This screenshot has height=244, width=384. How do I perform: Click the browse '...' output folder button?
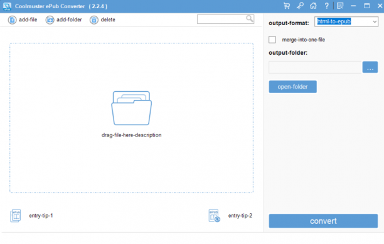click(370, 67)
